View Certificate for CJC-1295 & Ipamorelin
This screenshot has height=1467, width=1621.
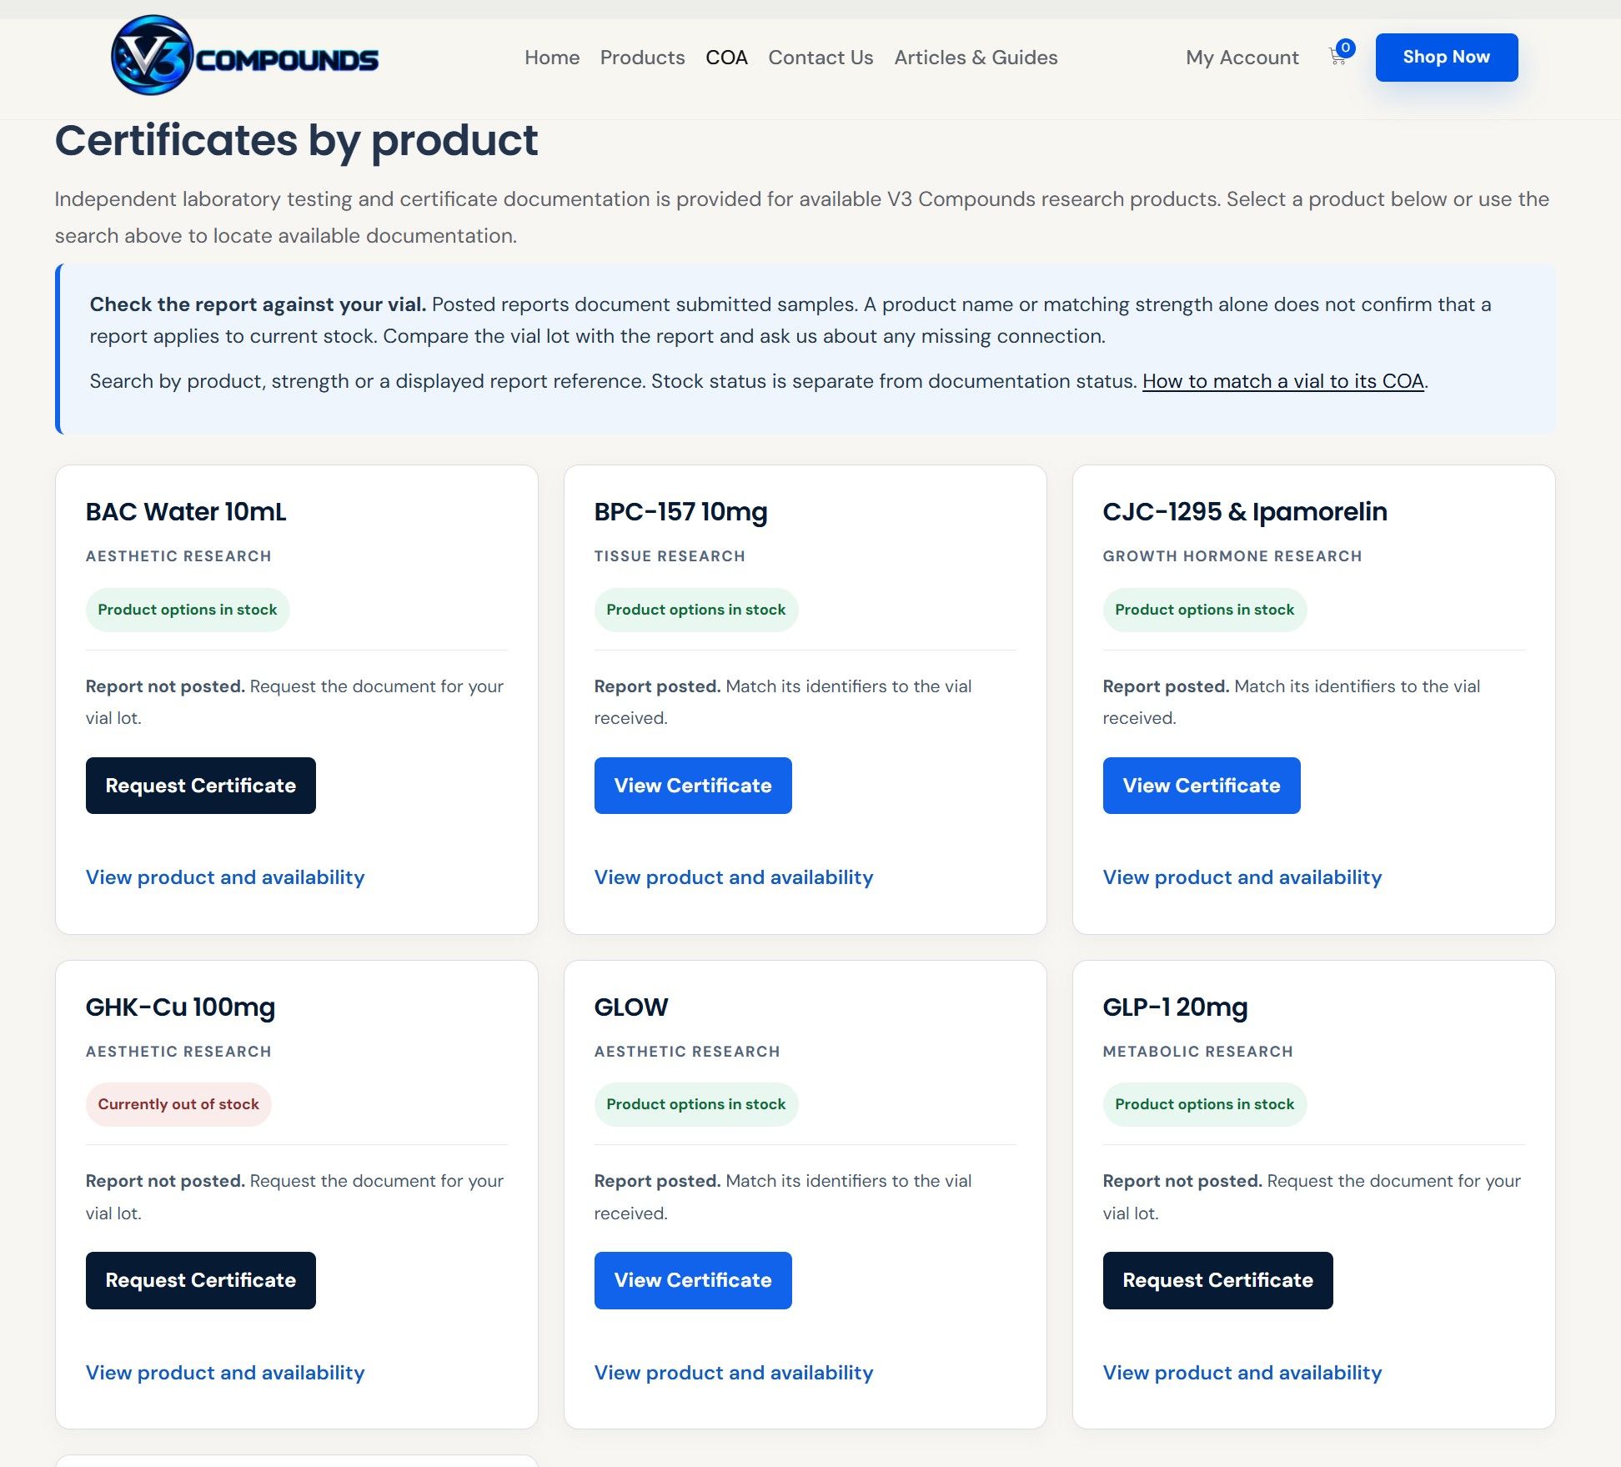coord(1201,786)
